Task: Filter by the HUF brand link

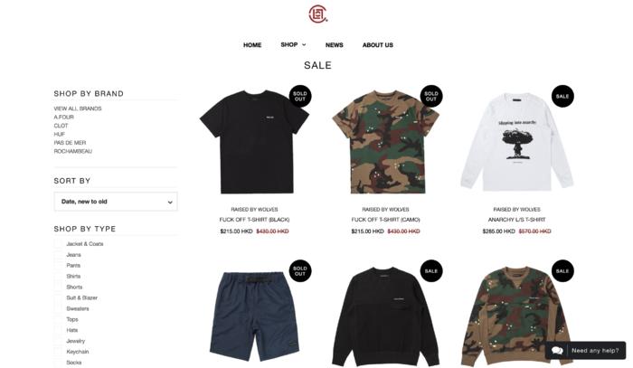Action: [60, 134]
